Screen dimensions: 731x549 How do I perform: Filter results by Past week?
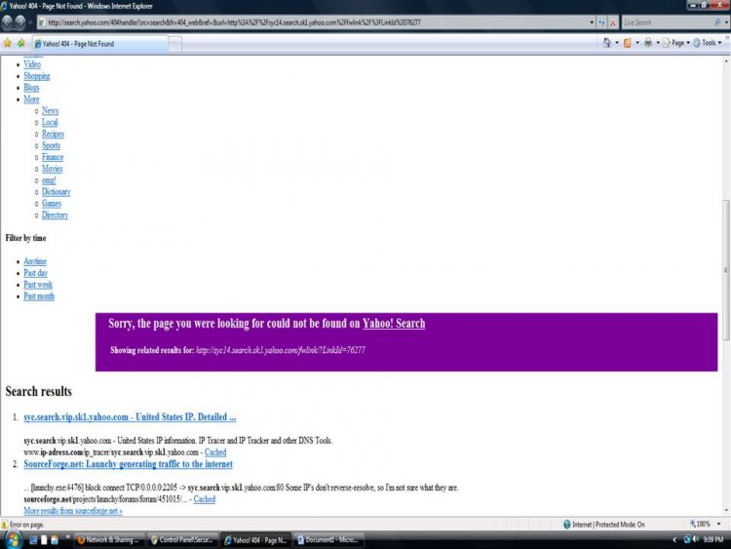click(x=38, y=285)
